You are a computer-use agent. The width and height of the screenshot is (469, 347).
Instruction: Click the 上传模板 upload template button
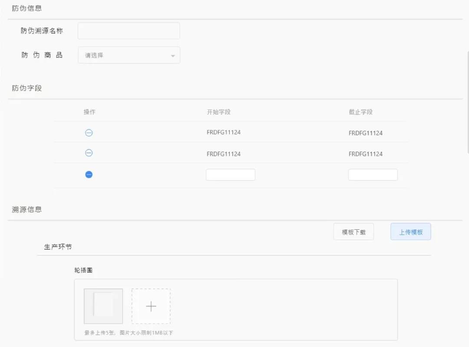[410, 231]
